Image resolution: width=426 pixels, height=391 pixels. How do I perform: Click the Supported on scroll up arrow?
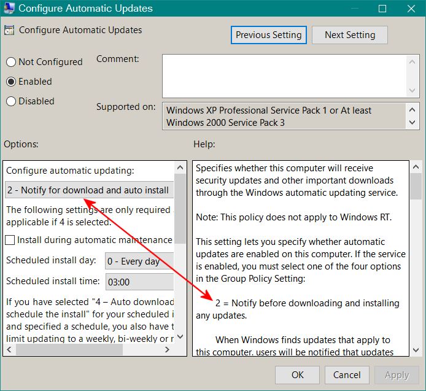[x=412, y=110]
